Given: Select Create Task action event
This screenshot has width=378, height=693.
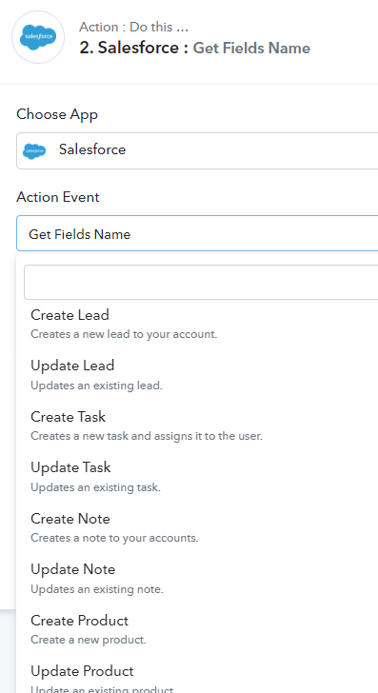Looking at the screenshot, I should pyautogui.click(x=197, y=426).
